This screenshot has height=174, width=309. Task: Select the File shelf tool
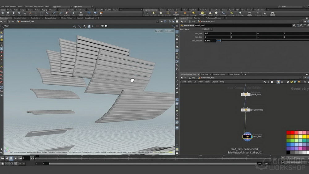coord(101,13)
